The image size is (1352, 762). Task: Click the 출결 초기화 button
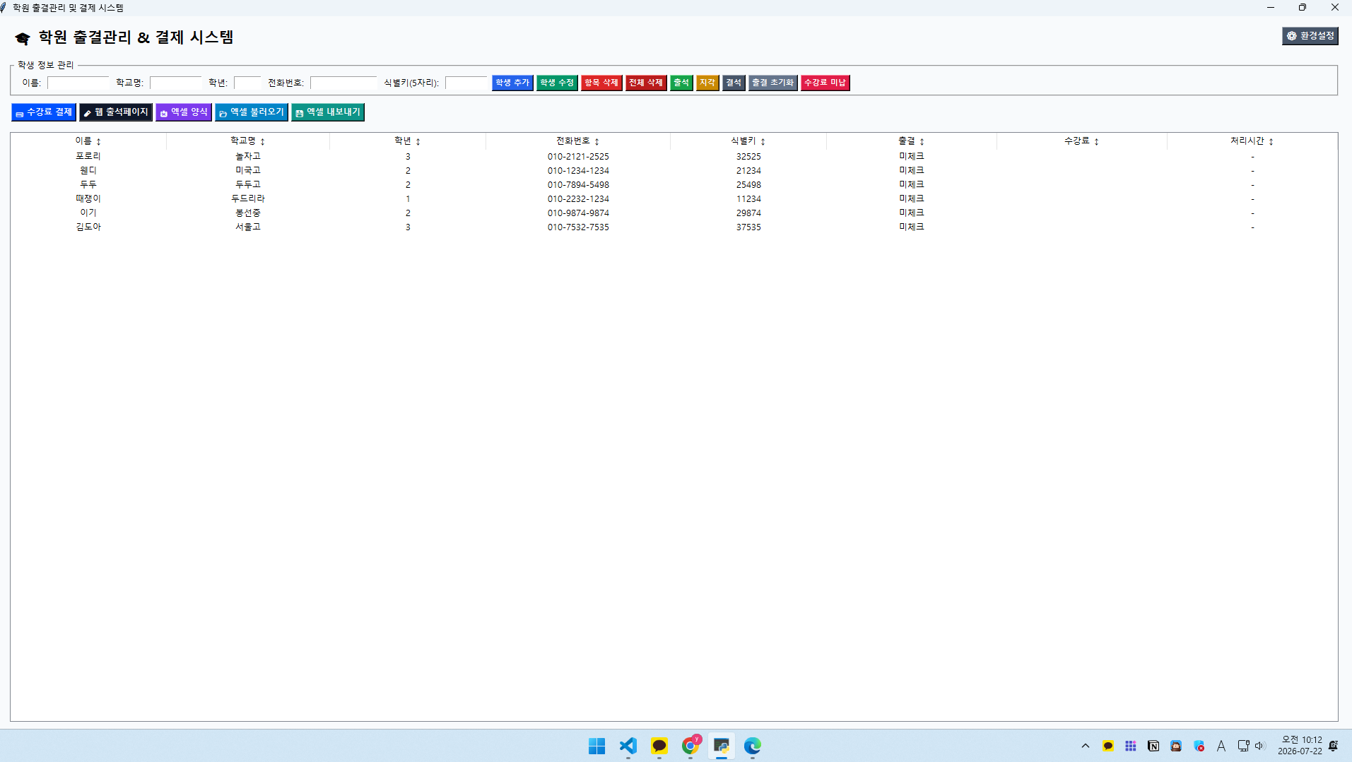[x=772, y=83]
